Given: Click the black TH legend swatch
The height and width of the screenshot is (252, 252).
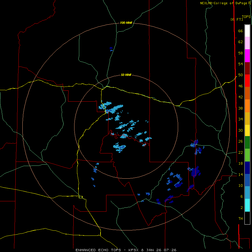Looking at the screenshot, I should [x=247, y=218].
